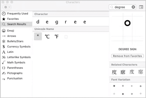This screenshot has width=146, height=98.
Task: Click the clock icon beside Frequently Used
Action: coord(4,14)
